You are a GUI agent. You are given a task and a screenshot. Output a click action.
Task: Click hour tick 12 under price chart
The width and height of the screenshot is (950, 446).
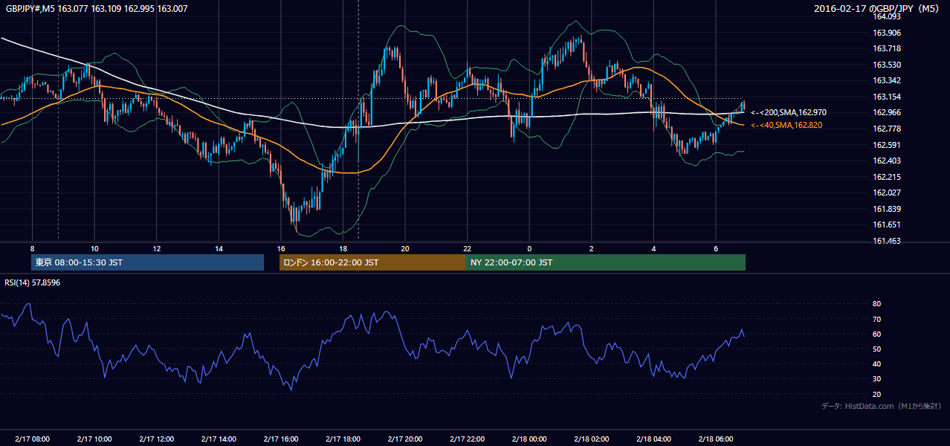click(x=156, y=248)
